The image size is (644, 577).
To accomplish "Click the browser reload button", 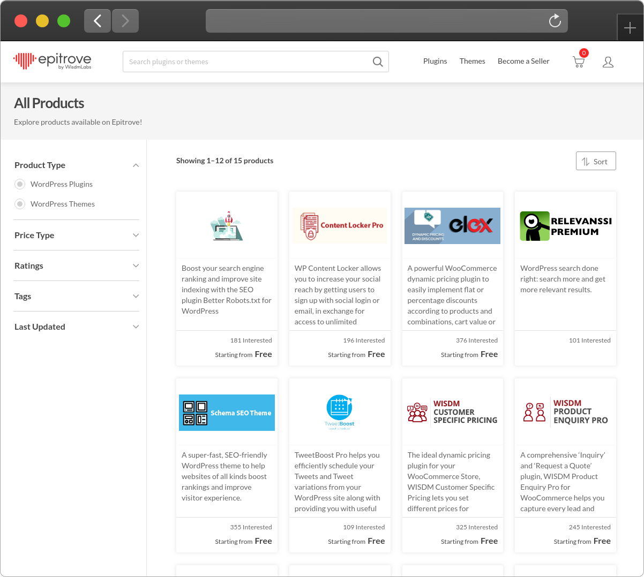I will coord(555,21).
